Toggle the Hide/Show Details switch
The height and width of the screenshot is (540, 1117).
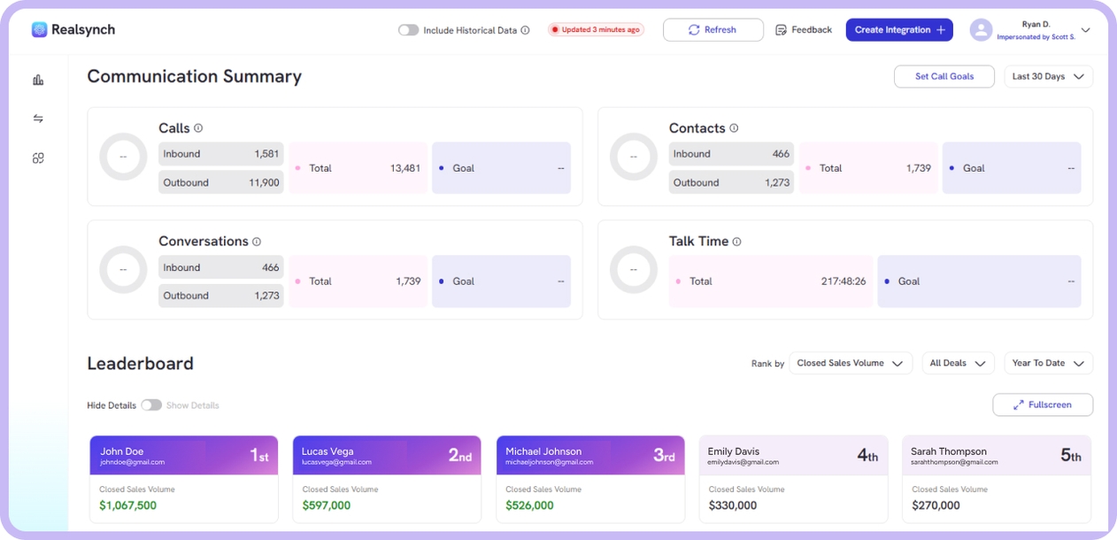[x=151, y=405]
